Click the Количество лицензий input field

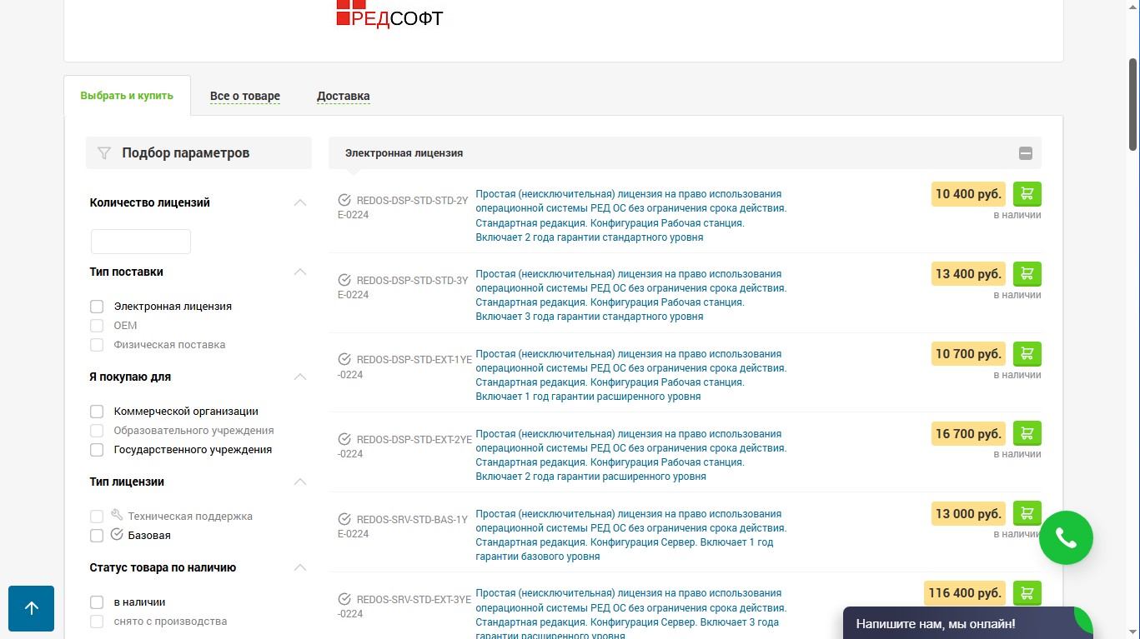(x=141, y=242)
